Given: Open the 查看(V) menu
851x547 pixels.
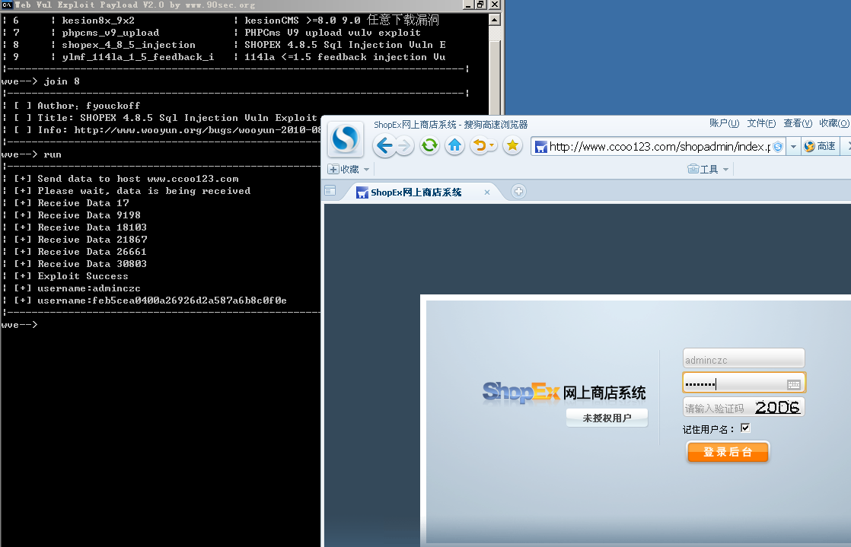Looking at the screenshot, I should [x=798, y=123].
